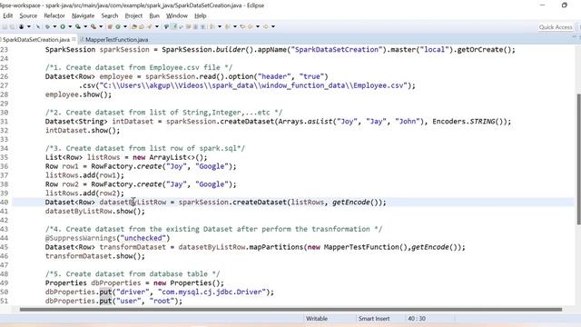Screen dimensions: 581x327
Task: Open the Help menu
Action: click(200, 15)
